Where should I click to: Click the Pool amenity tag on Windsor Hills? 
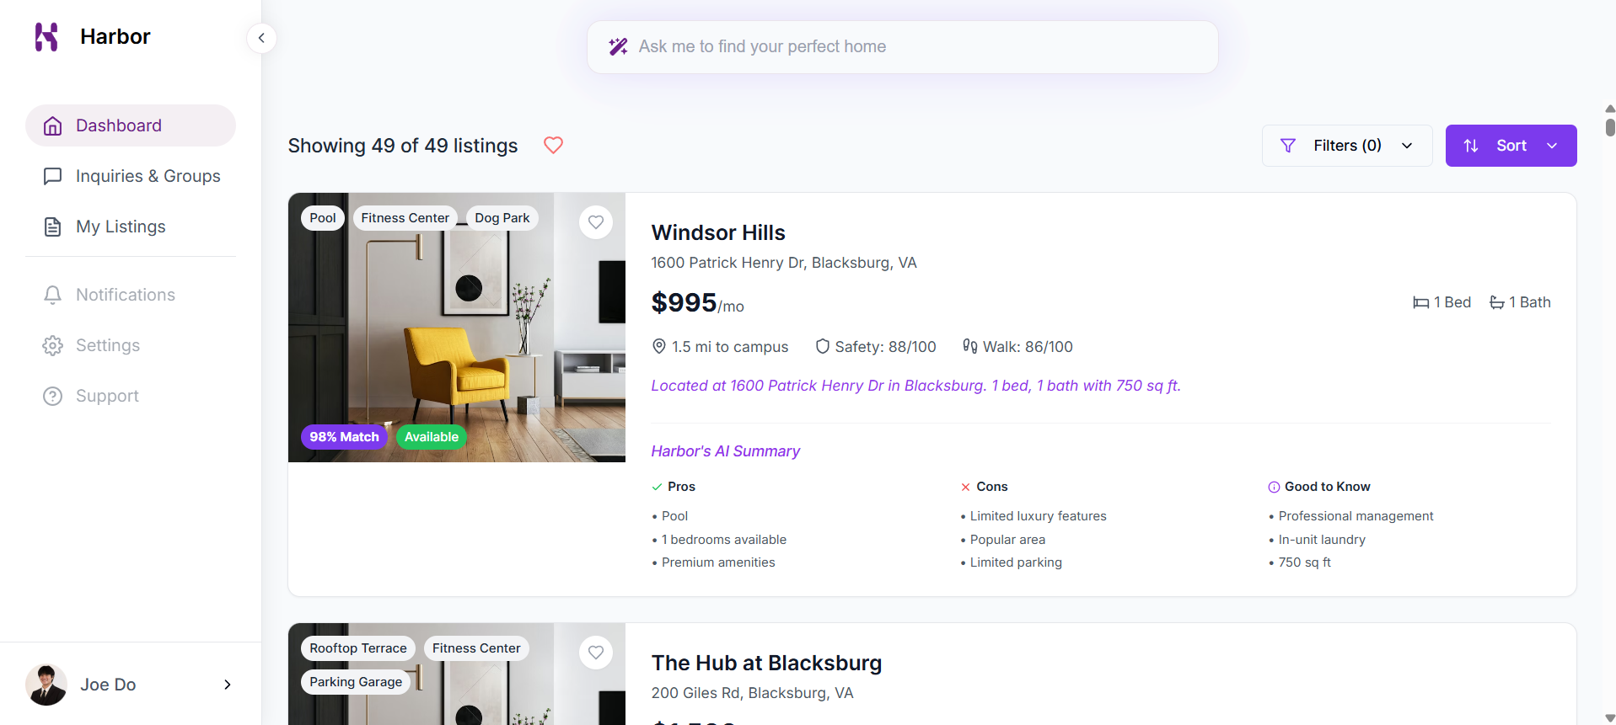(x=323, y=218)
